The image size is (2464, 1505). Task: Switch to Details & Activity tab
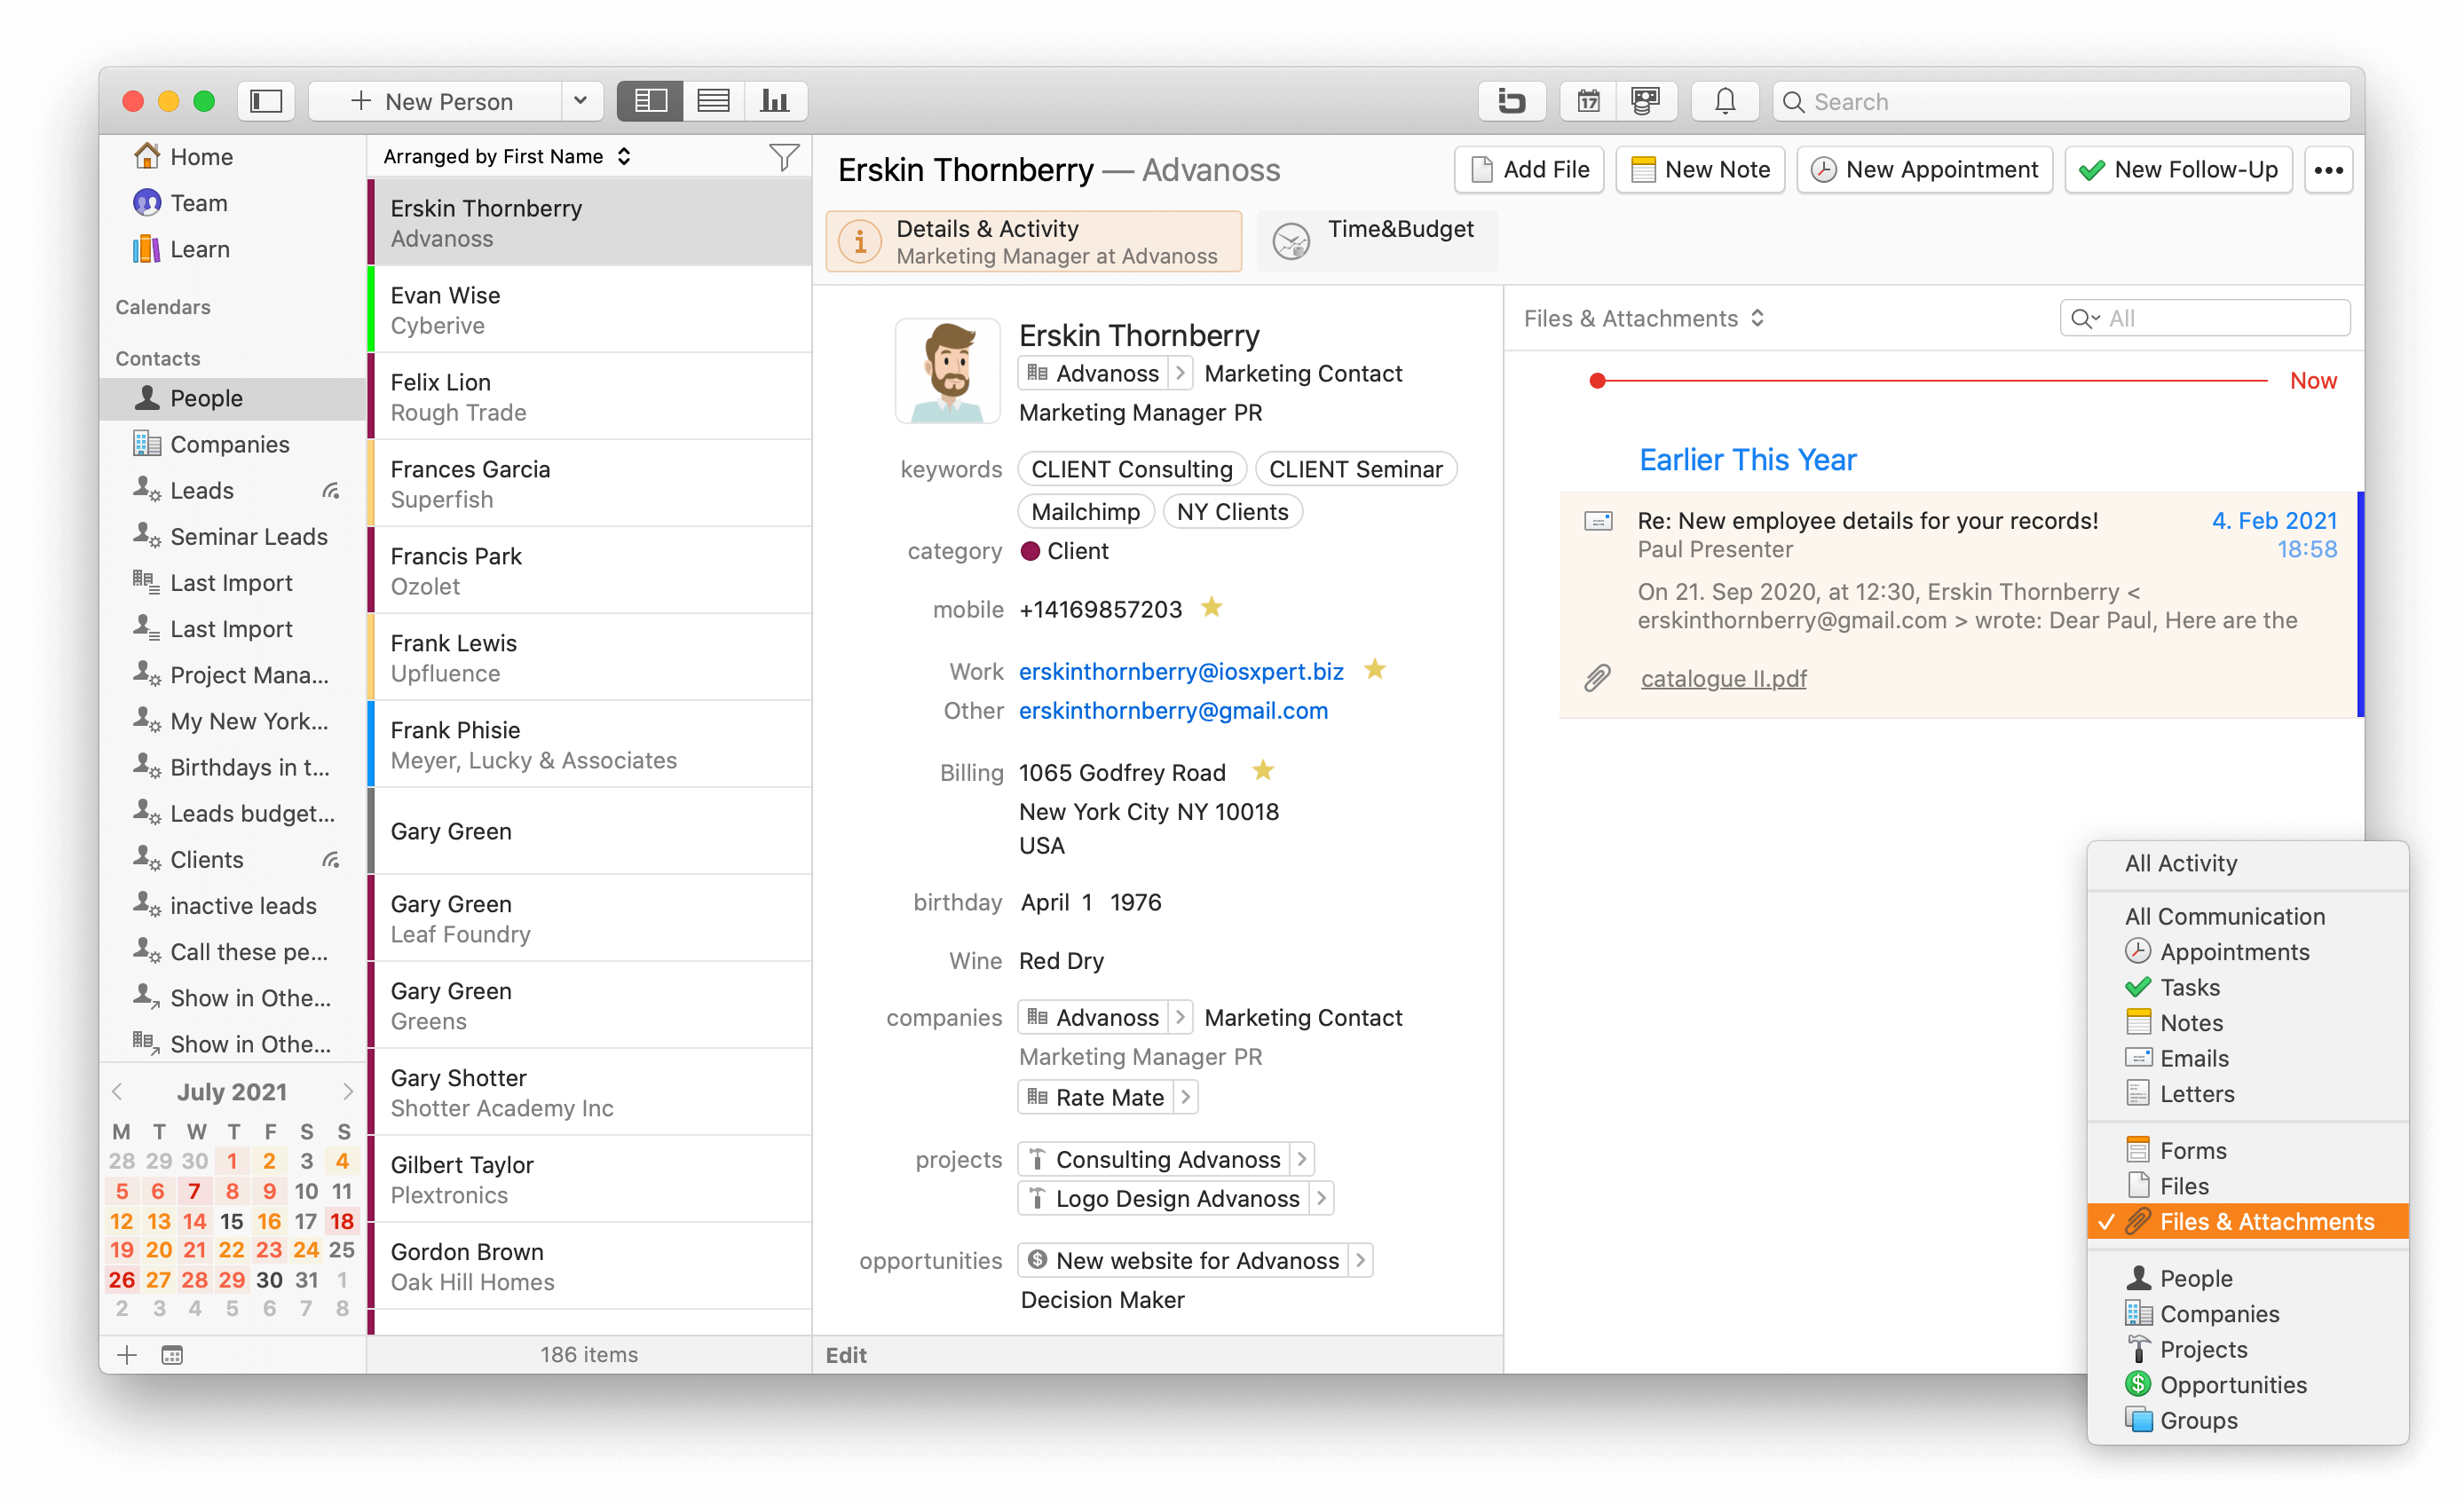click(1034, 241)
